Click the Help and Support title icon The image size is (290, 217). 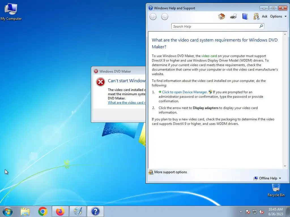(151, 8)
